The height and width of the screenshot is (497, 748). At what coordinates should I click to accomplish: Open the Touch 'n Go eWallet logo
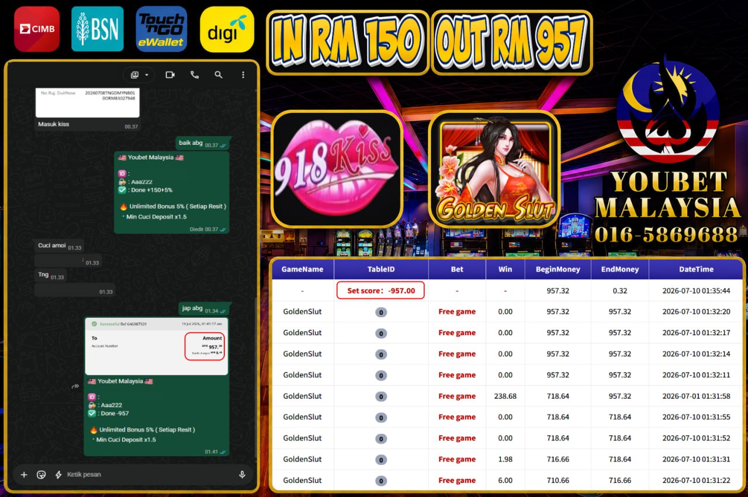click(161, 29)
